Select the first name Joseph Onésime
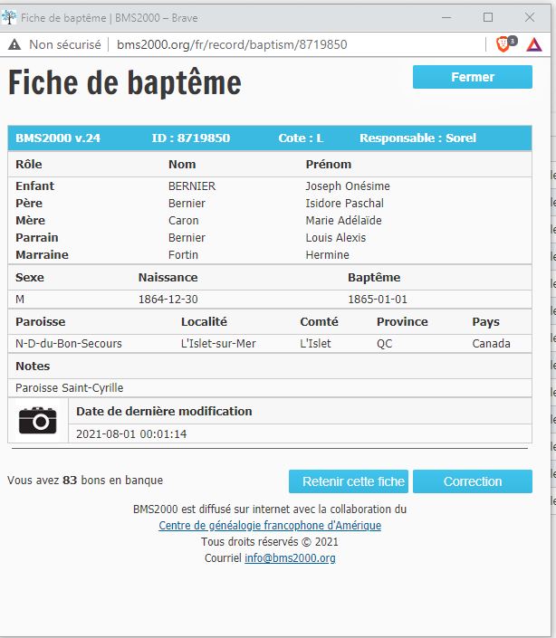 click(x=348, y=186)
